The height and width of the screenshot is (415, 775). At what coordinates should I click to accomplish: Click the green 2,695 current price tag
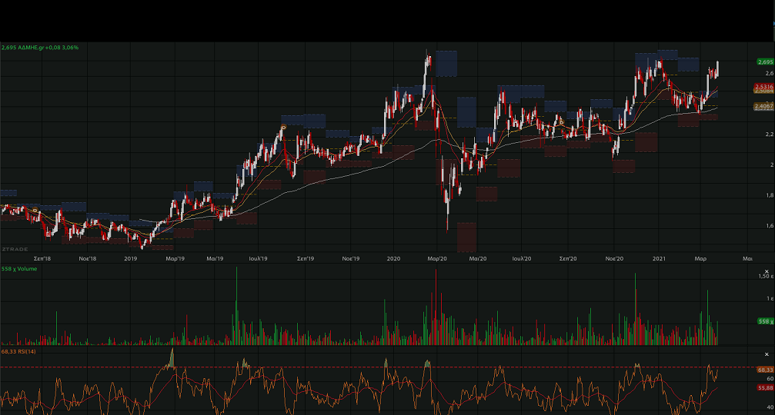(764, 61)
